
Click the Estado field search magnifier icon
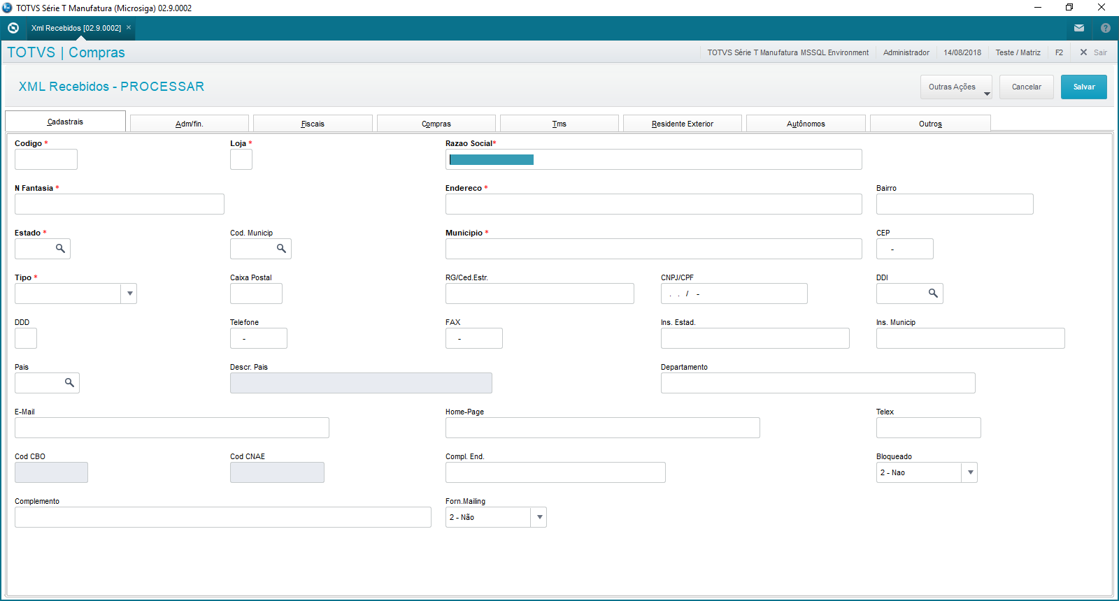tap(60, 249)
